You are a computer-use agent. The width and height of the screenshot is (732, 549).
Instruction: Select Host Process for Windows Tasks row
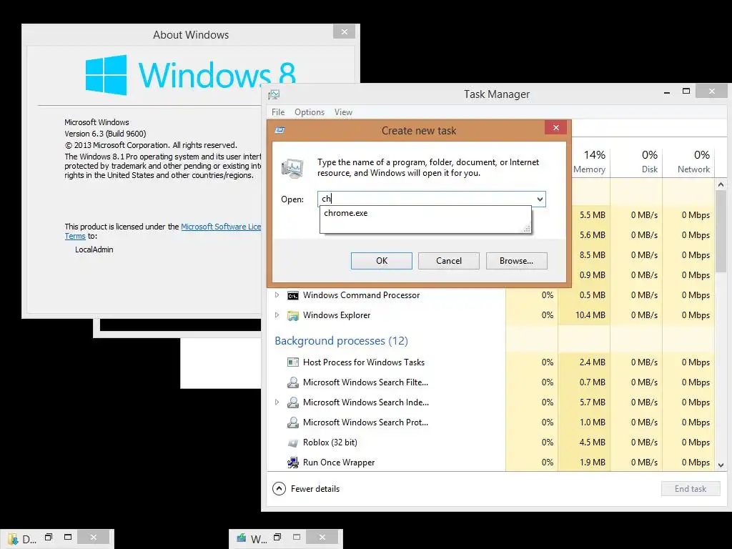coord(490,362)
